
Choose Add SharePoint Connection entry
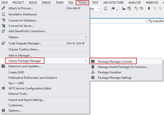[x=45, y=31]
